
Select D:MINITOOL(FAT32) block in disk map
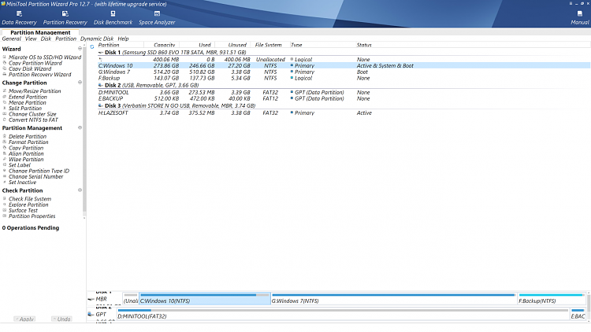343,315
